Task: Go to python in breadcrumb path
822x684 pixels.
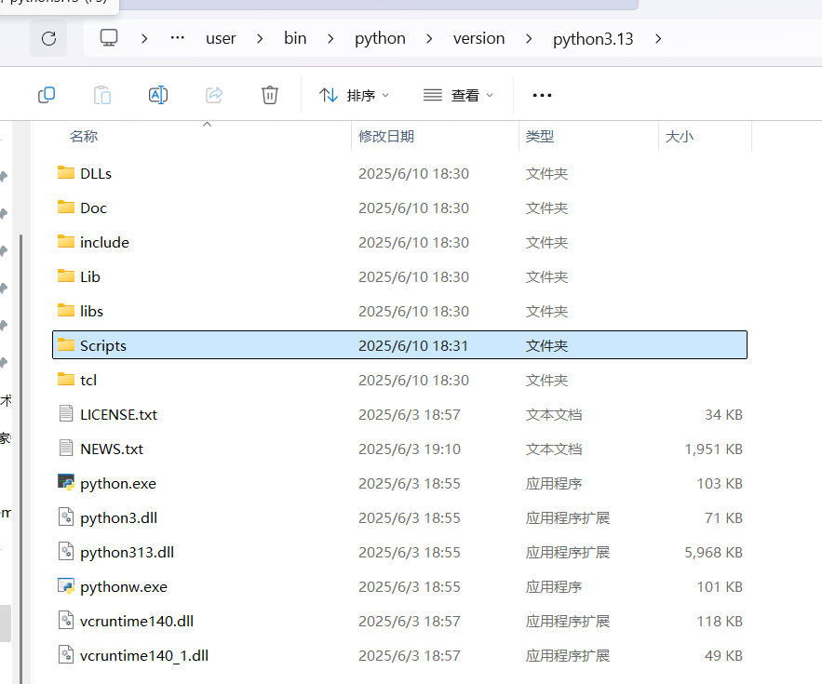Action: tap(380, 38)
